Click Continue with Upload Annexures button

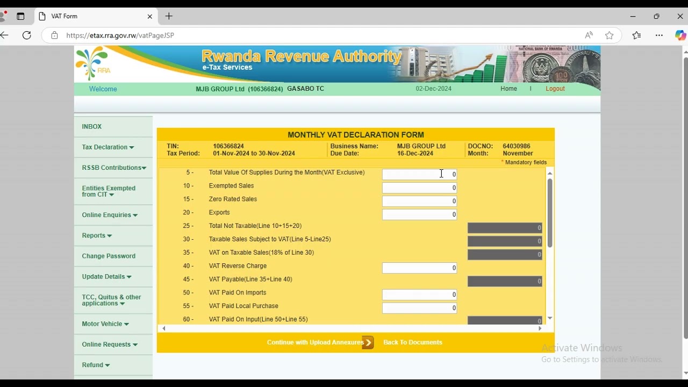point(320,342)
